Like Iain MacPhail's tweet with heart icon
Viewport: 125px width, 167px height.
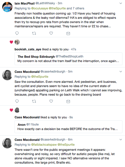(x=51, y=33)
